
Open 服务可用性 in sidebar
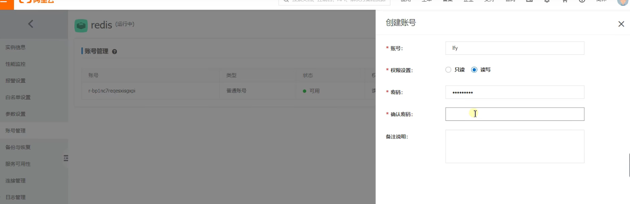pos(18,164)
